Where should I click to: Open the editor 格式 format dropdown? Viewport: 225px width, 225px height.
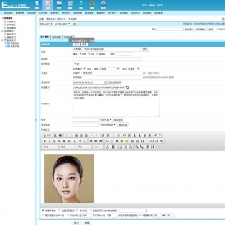[x=67, y=147]
